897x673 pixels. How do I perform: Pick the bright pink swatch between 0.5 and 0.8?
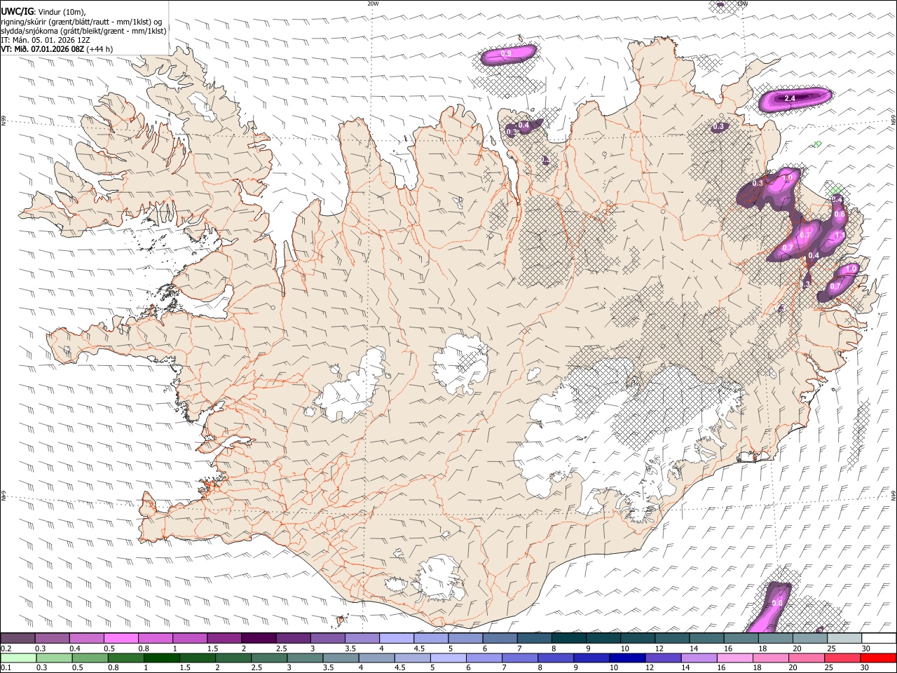[121, 639]
